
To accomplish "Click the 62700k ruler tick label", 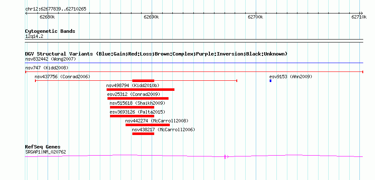I will [255, 17].
